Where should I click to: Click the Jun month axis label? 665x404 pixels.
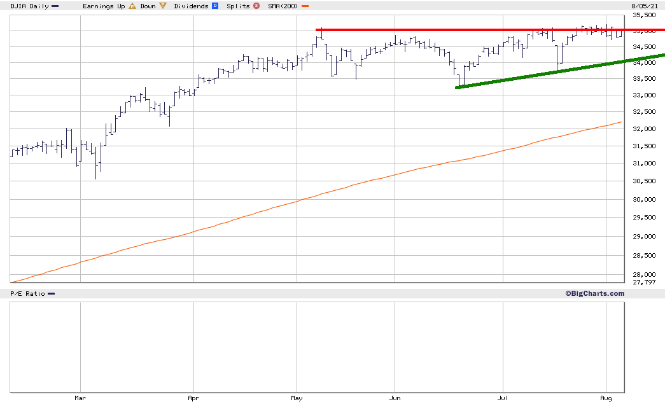[395, 398]
